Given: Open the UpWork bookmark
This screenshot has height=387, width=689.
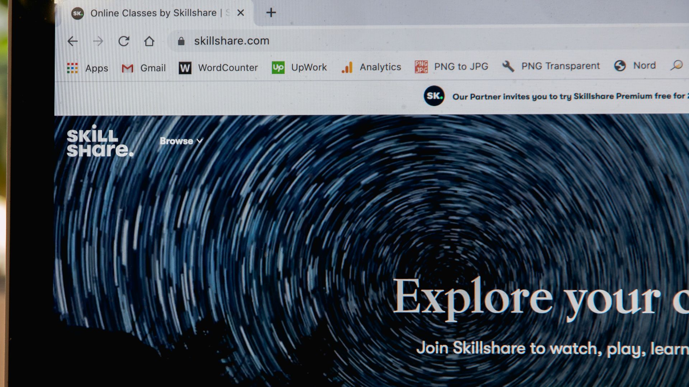Looking at the screenshot, I should [299, 67].
